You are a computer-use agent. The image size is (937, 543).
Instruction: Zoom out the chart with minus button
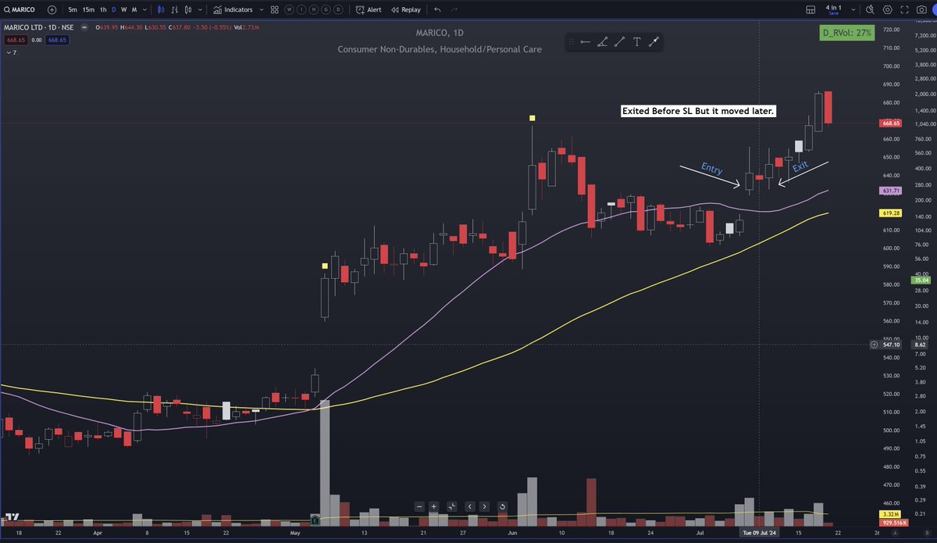pos(419,506)
